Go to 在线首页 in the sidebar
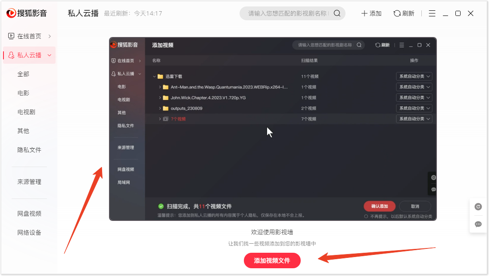Viewport: 489px width, 276px height. (x=29, y=36)
